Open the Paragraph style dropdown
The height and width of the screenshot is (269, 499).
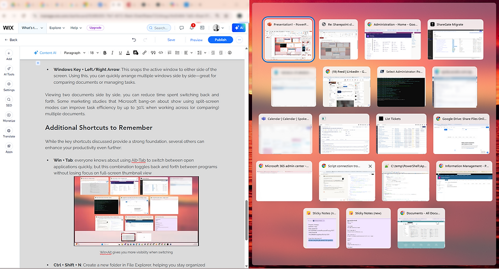pyautogui.click(x=74, y=53)
